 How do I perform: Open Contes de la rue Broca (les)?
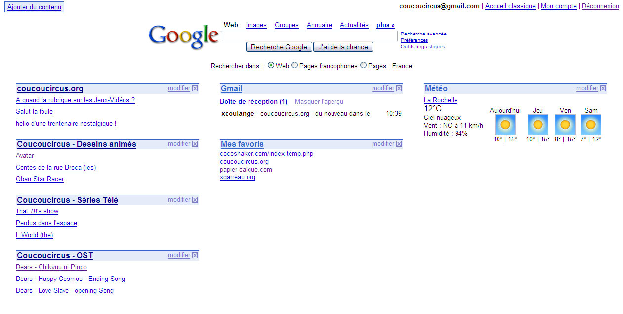(x=56, y=168)
